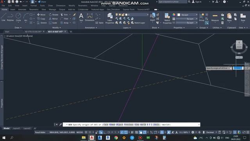Select the Dimension tool
The image size is (250, 141).
pyautogui.click(x=89, y=17)
